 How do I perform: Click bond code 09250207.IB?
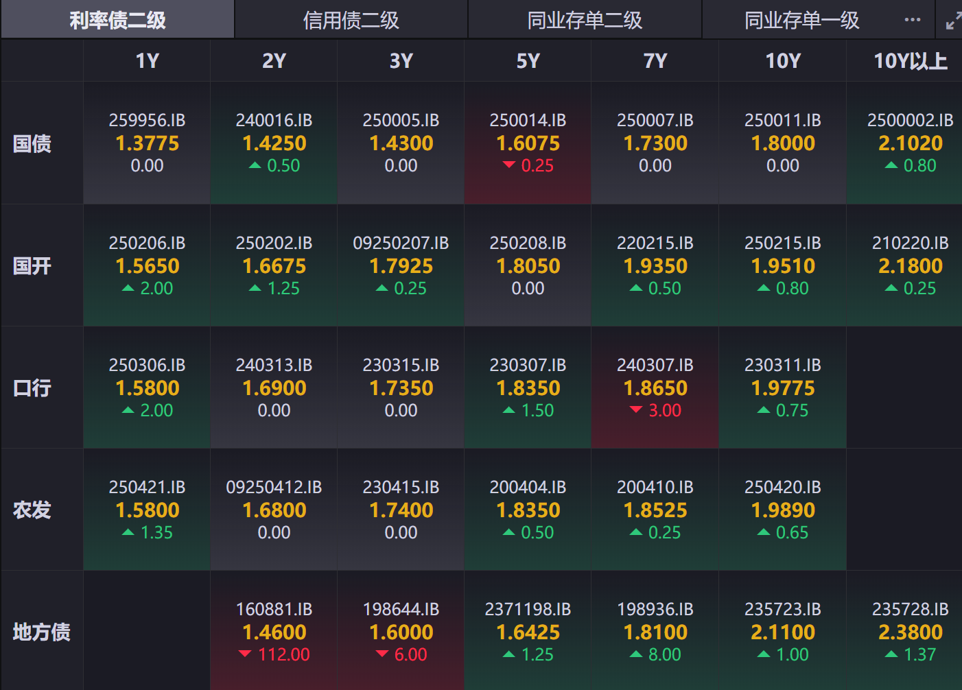[x=401, y=243]
